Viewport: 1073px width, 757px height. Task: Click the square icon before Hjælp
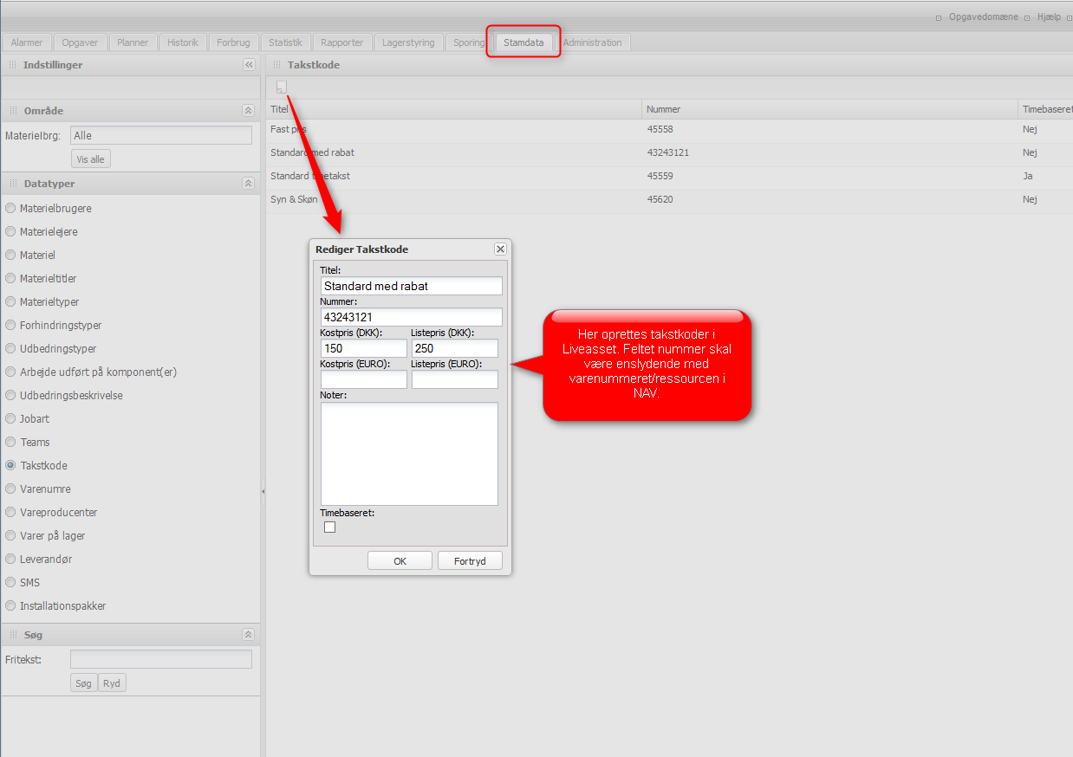(x=1027, y=17)
